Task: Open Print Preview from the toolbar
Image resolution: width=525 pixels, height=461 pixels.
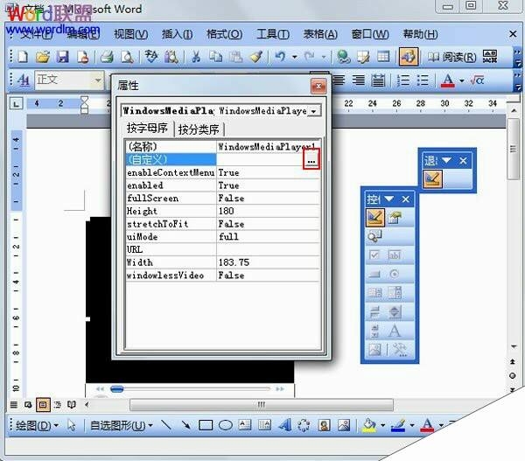Action: click(x=127, y=57)
